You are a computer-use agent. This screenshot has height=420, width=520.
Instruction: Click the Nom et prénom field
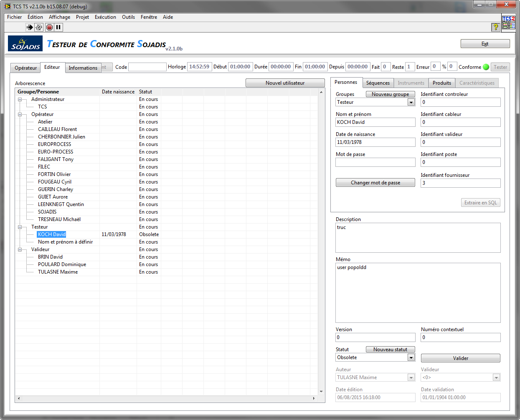coord(375,122)
